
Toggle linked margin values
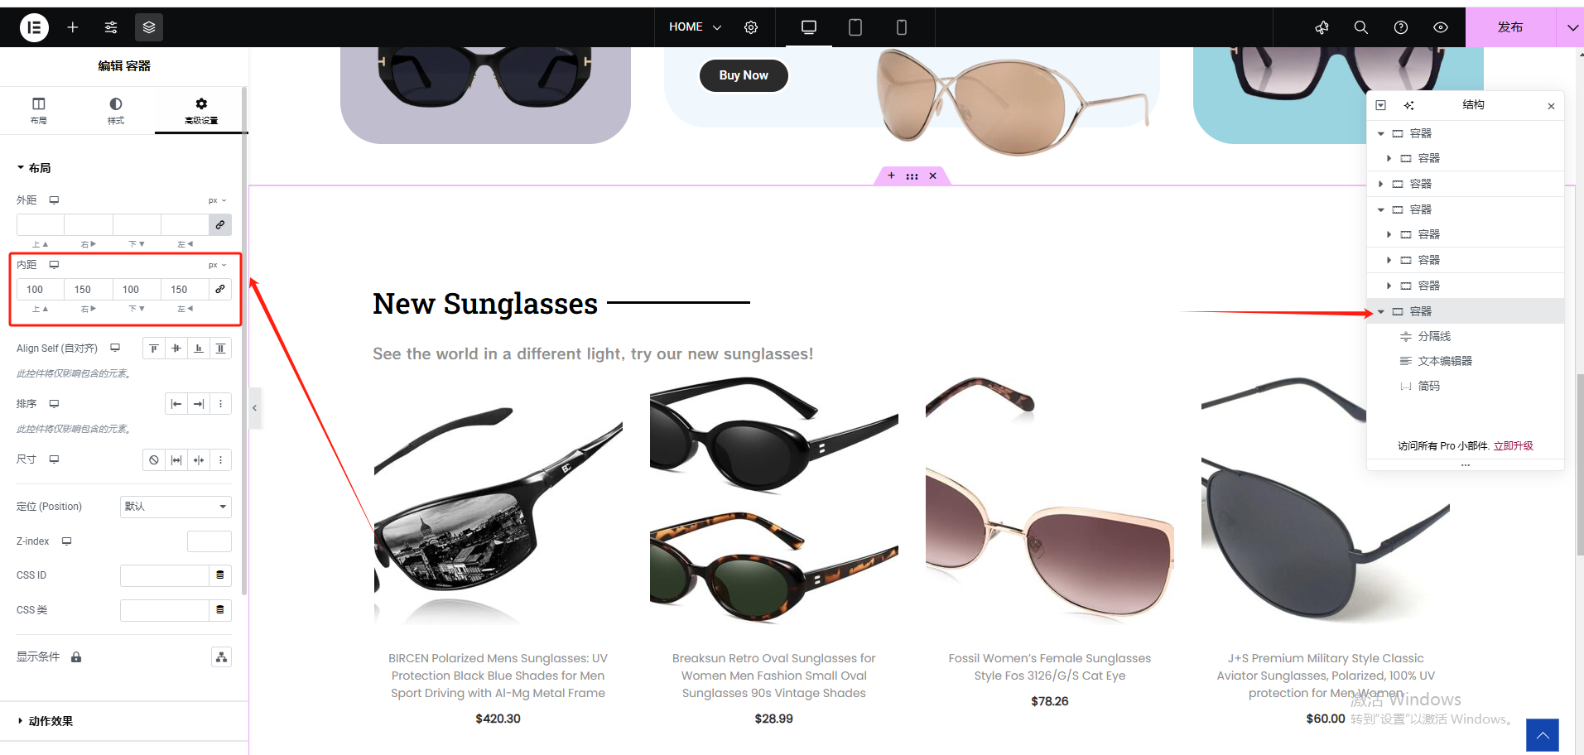pyautogui.click(x=220, y=224)
